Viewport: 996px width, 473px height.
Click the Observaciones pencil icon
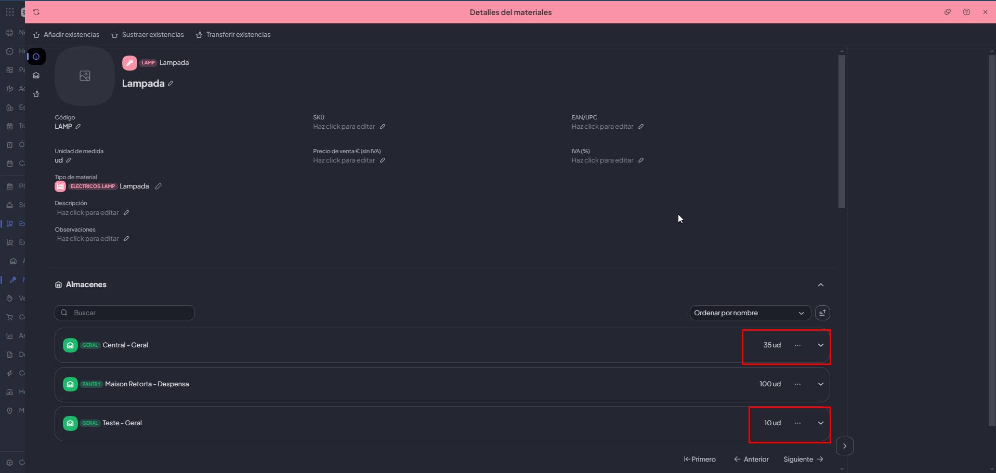(x=126, y=239)
